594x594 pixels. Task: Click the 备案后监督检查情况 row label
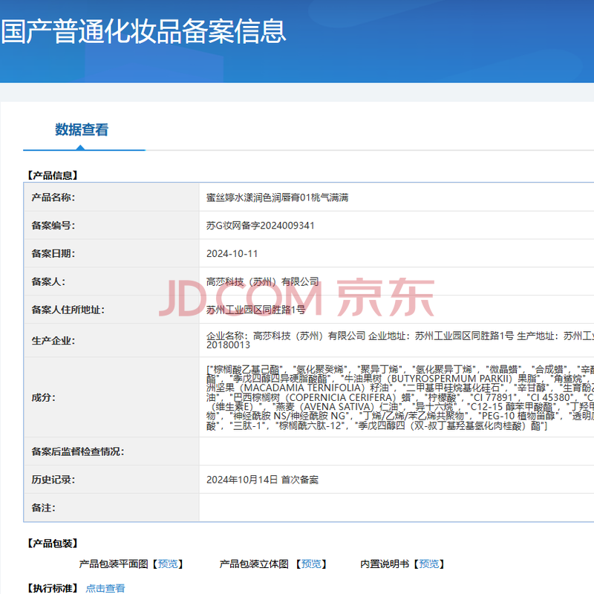pos(77,451)
